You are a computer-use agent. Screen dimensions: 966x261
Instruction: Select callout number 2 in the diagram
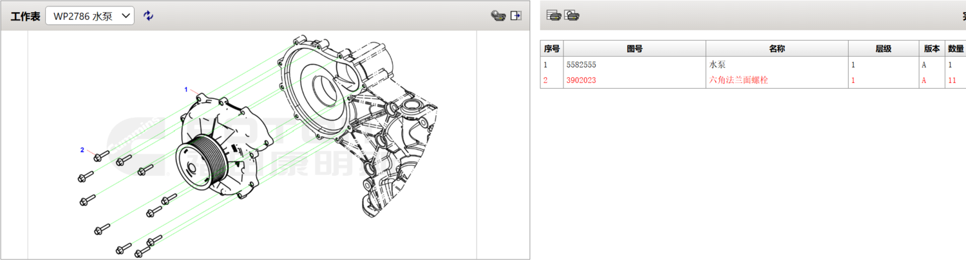(x=82, y=150)
